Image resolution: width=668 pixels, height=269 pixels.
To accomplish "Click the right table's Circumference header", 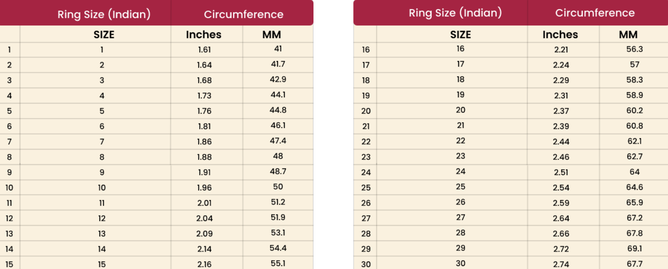I will [x=594, y=13].
